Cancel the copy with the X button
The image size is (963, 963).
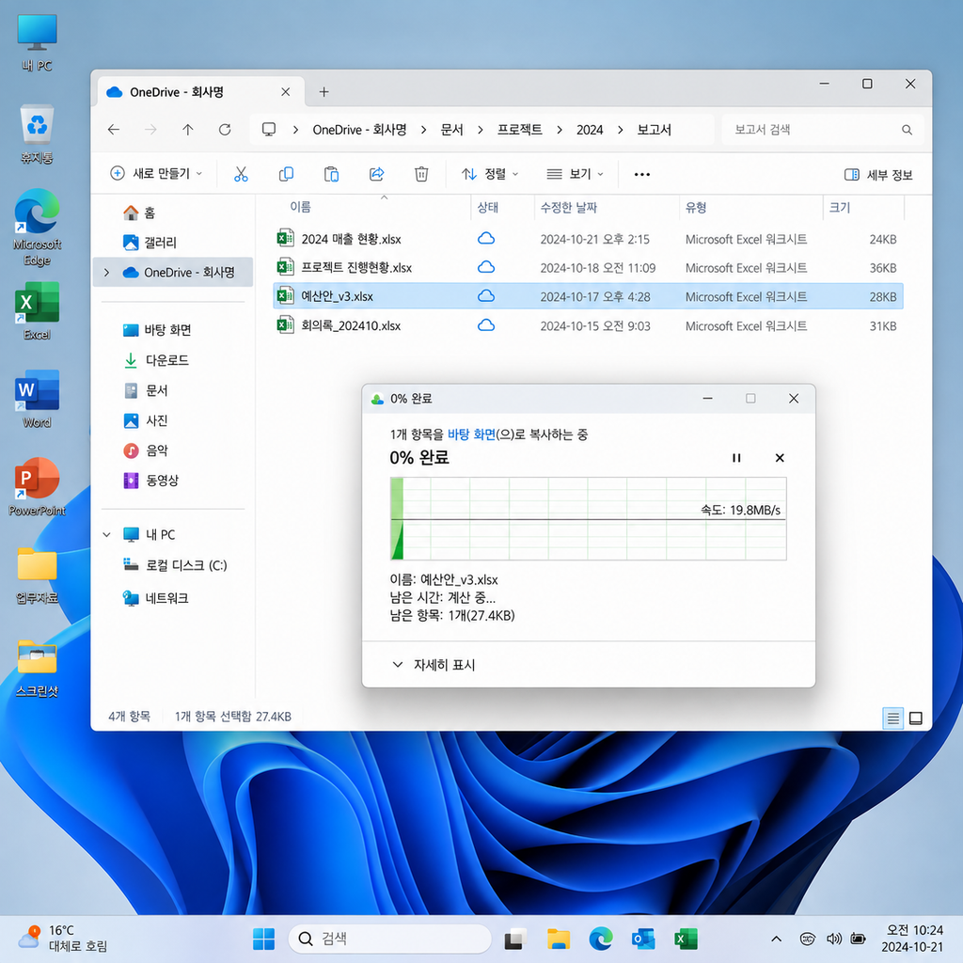(x=780, y=458)
